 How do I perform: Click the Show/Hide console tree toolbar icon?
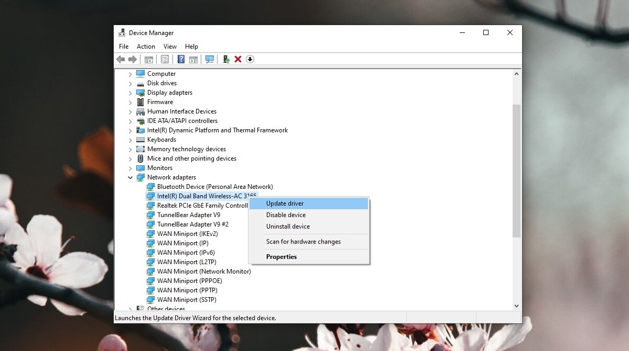click(149, 59)
